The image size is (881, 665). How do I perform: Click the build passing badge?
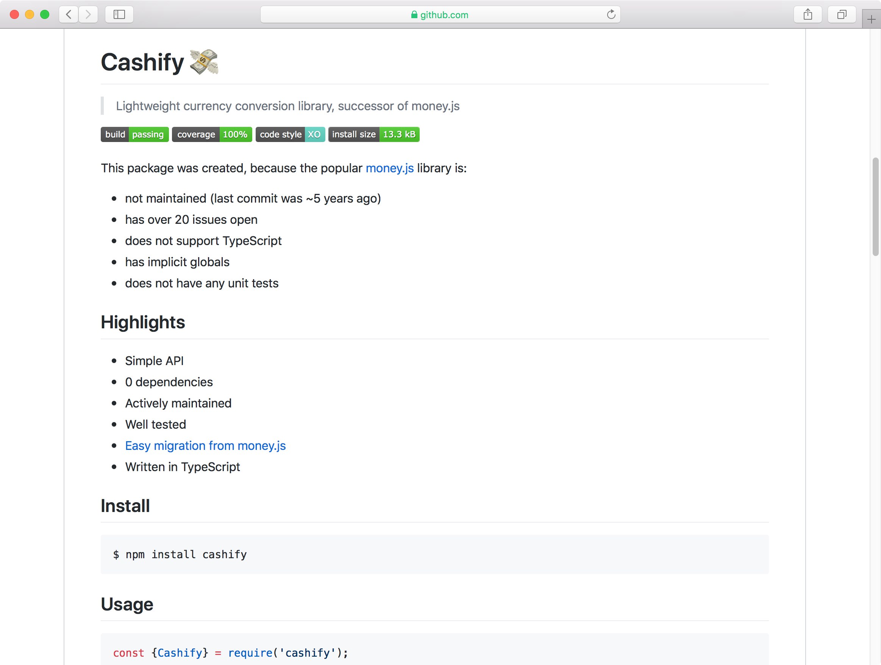tap(134, 134)
